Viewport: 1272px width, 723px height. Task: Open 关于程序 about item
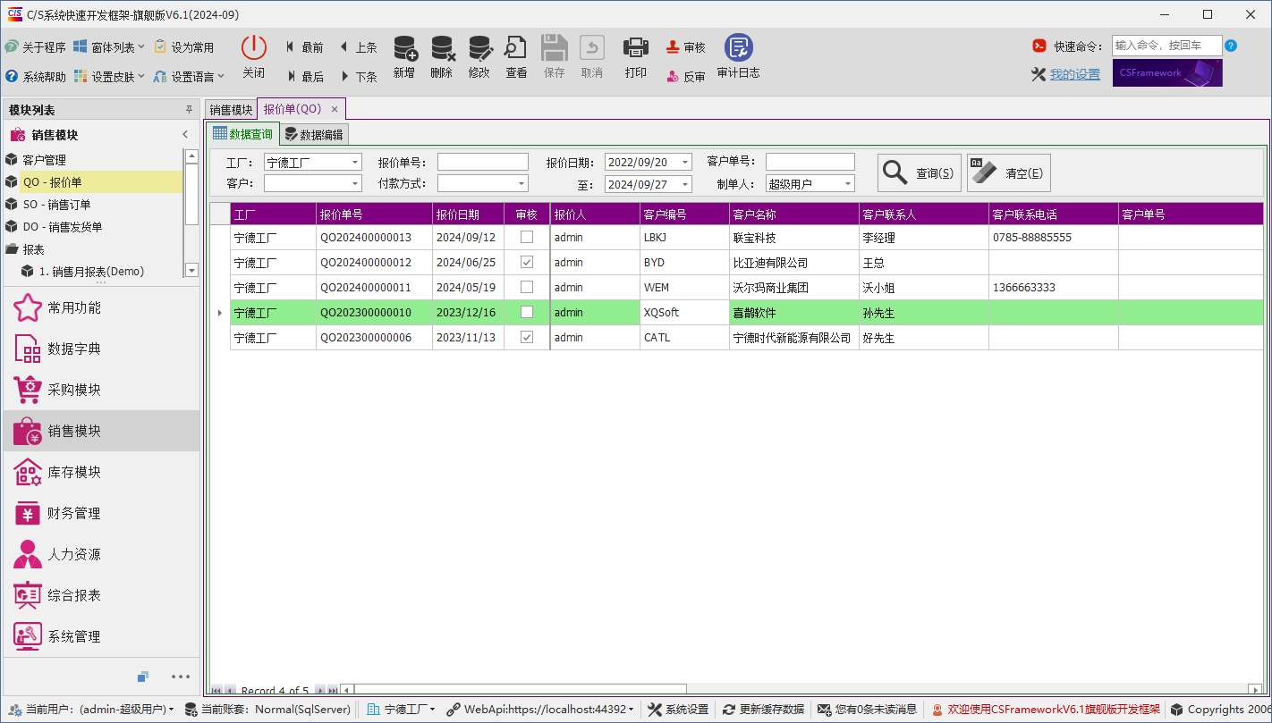coord(35,47)
